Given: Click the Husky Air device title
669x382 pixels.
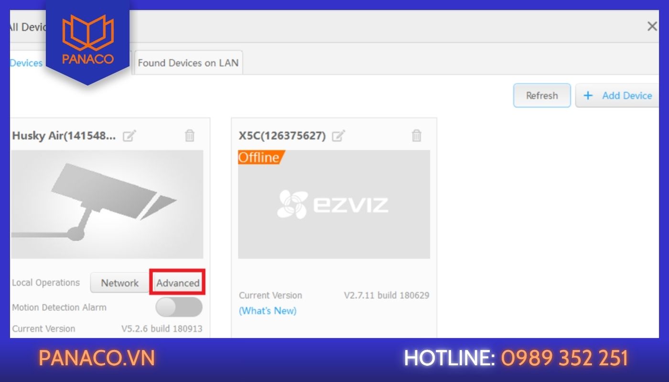Looking at the screenshot, I should pyautogui.click(x=64, y=136).
